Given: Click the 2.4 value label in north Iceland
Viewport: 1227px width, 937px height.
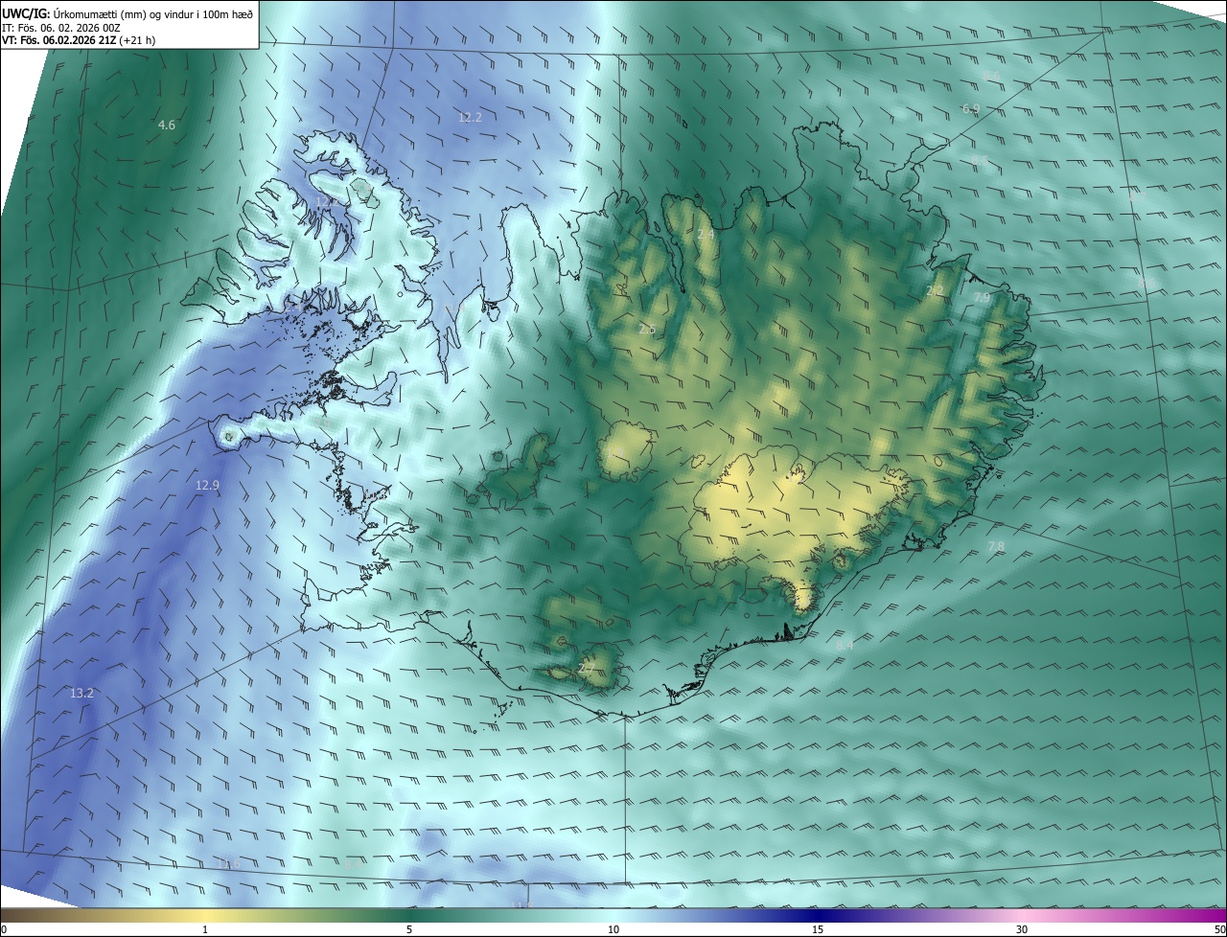Looking at the screenshot, I should pos(706,234).
